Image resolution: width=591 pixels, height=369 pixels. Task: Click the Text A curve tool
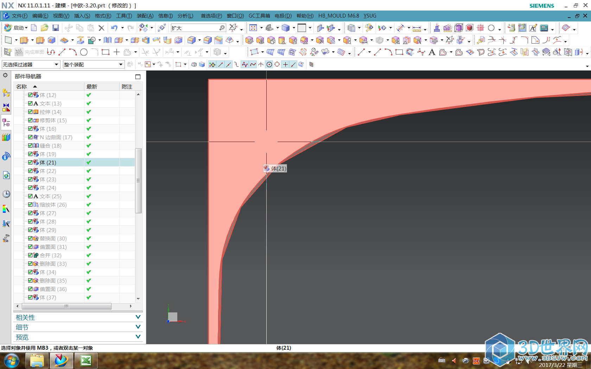pyautogui.click(x=432, y=52)
